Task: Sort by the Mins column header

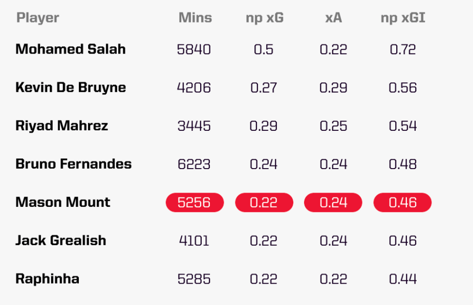Action: coord(195,18)
